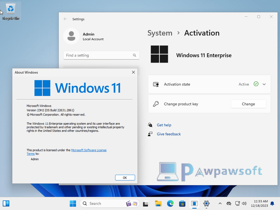
Task: Open Task View on the taskbar
Action: 146,203
